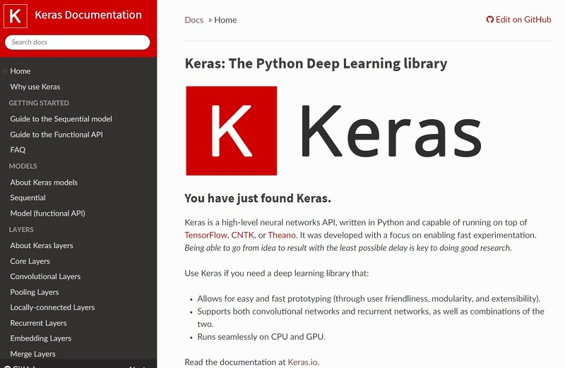Viewport: 565px width, 368px height.
Task: Click the LAYERS section caption
Action: tap(21, 230)
